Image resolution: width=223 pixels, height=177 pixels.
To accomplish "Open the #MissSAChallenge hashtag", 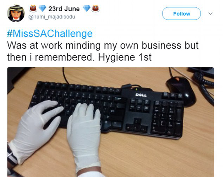I will [x=50, y=33].
